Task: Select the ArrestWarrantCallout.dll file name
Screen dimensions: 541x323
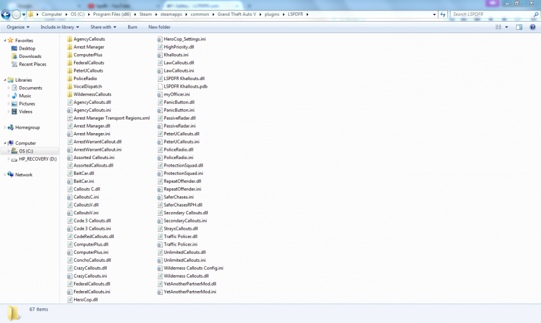Action: click(97, 142)
